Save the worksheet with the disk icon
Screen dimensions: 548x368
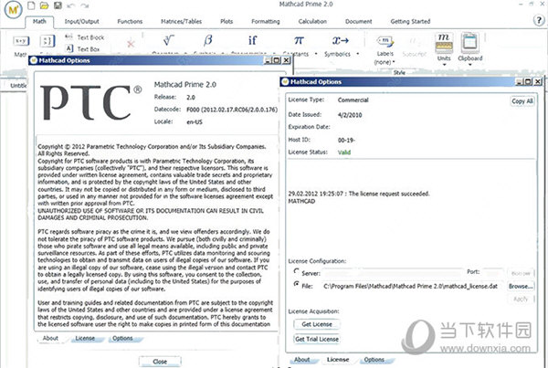point(58,5)
